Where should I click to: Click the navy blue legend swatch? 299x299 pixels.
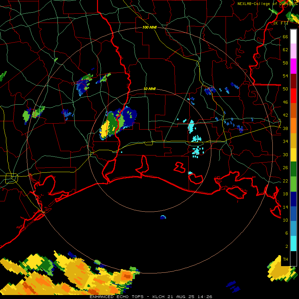pos(293,199)
